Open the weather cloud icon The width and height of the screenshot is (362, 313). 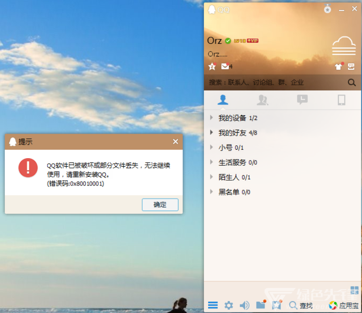(344, 46)
